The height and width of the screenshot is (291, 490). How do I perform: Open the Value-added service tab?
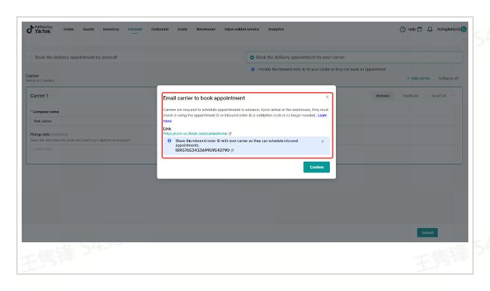point(242,29)
